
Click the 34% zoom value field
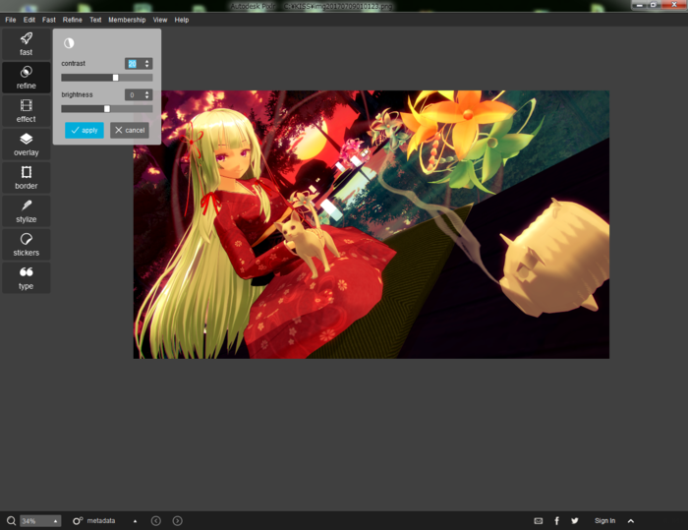click(x=36, y=521)
